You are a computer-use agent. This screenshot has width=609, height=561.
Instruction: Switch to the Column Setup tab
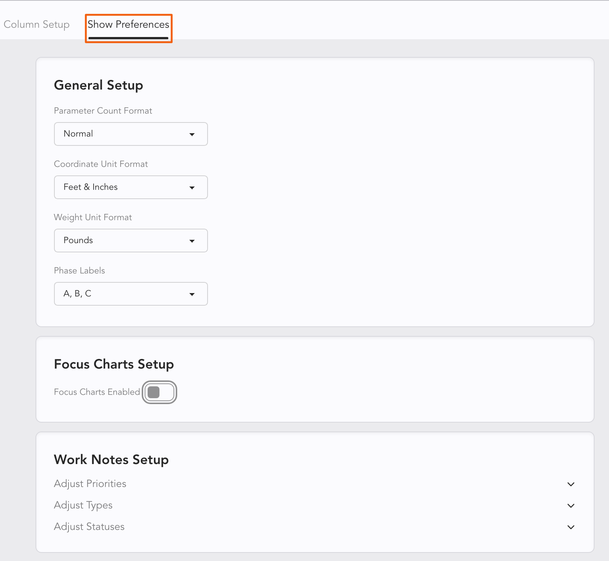click(37, 24)
